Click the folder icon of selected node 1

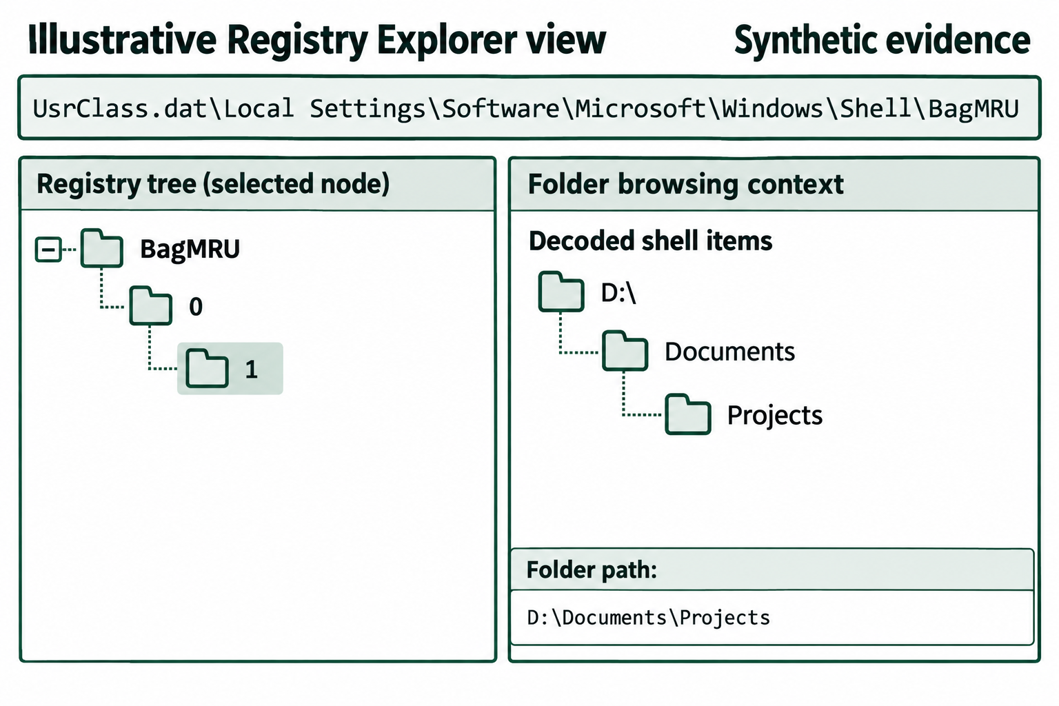207,368
